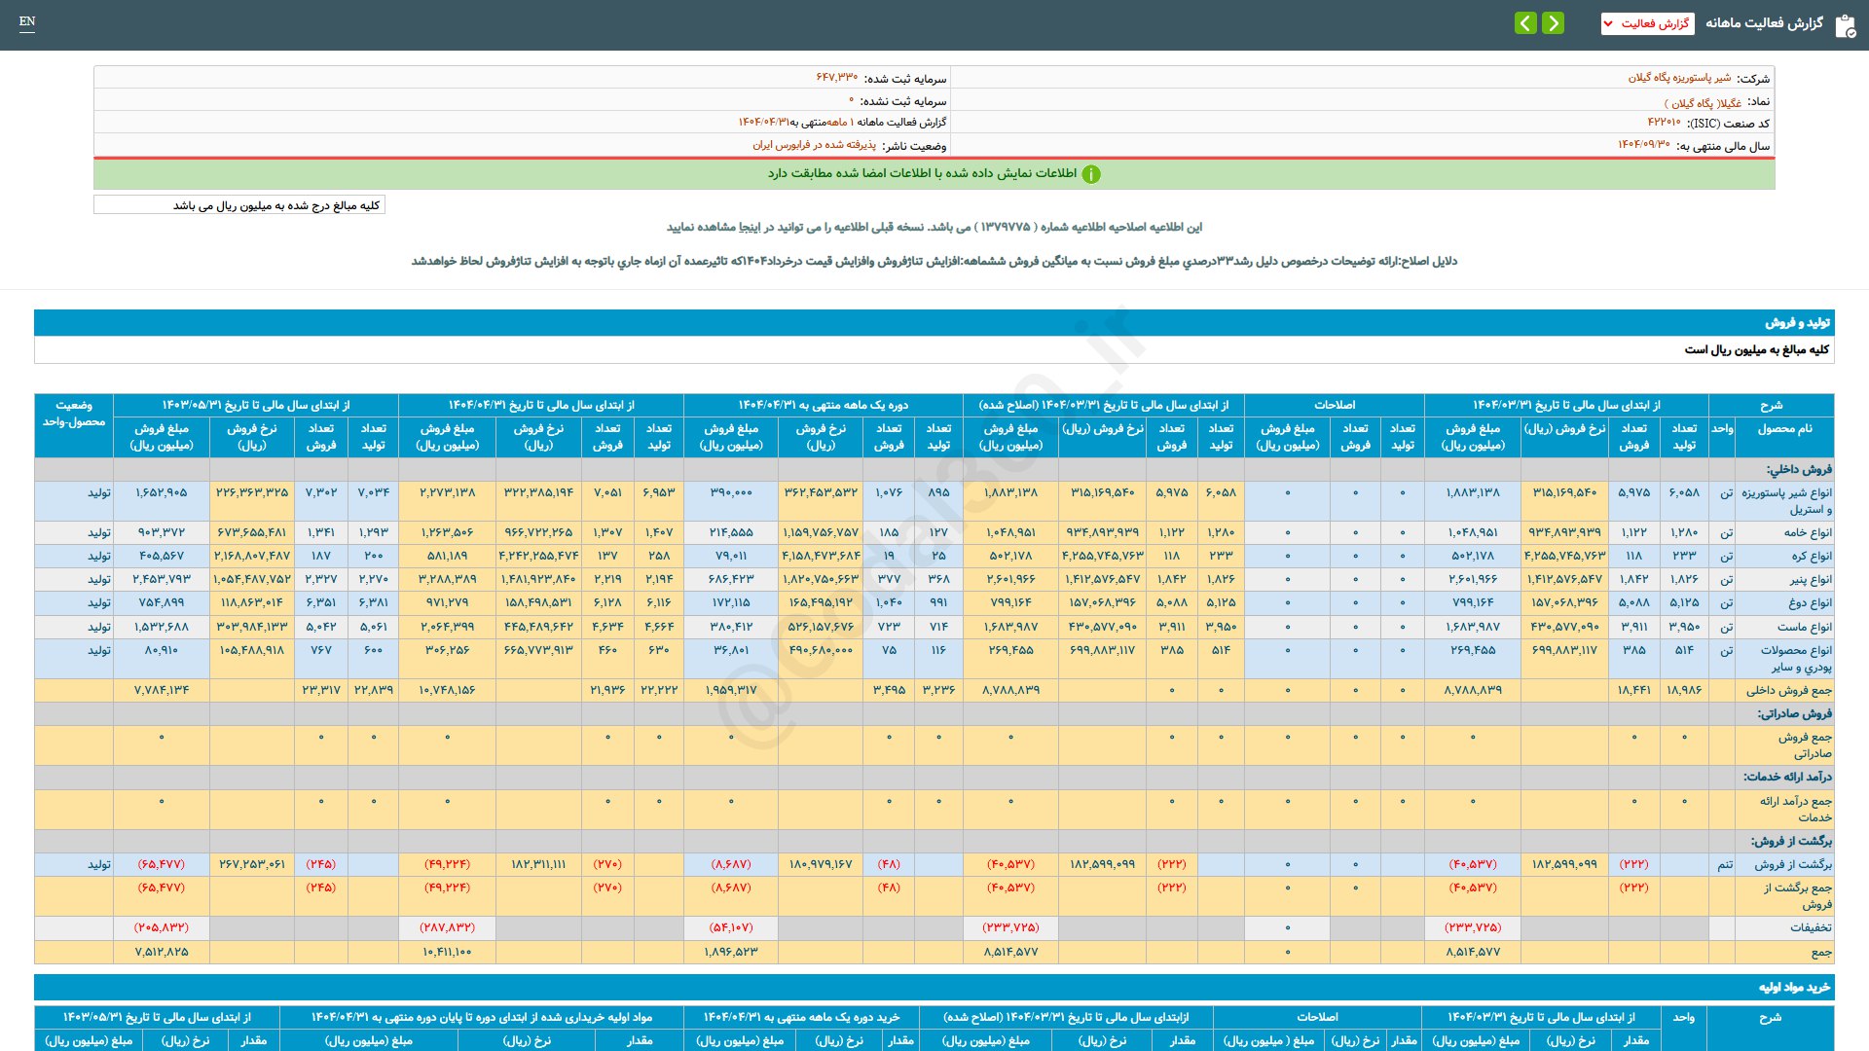
Task: Open the symbol link غگیلا (پگاه گیلان)
Action: click(x=1703, y=101)
